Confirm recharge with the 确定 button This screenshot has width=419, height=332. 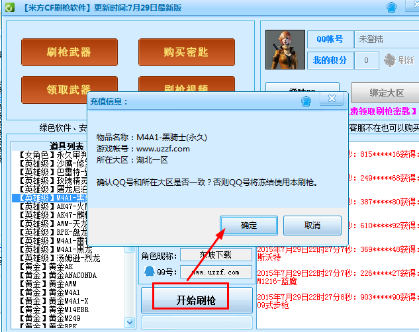[x=248, y=226]
